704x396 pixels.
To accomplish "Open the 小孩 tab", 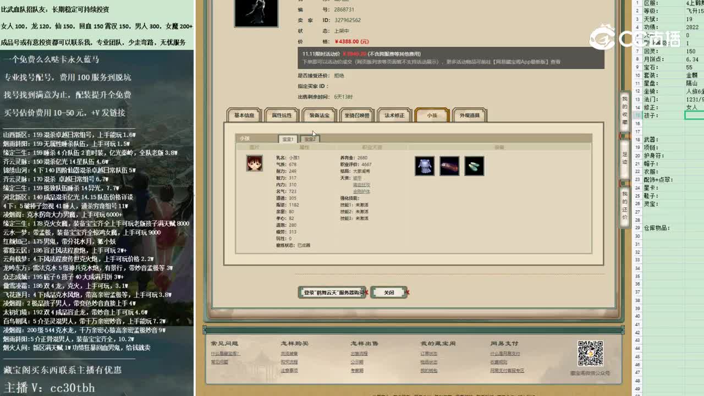I will [x=432, y=116].
